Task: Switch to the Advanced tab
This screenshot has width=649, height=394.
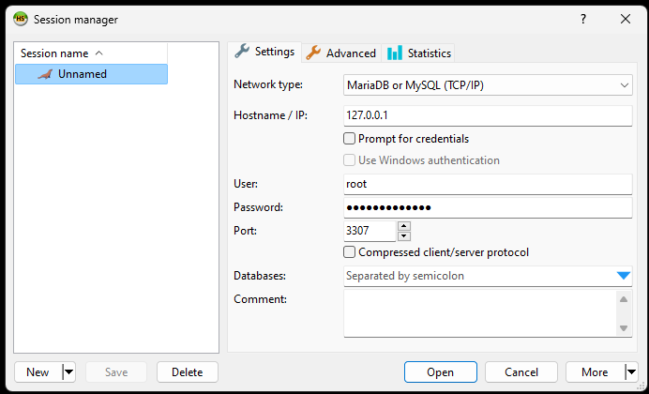Action: coord(341,53)
